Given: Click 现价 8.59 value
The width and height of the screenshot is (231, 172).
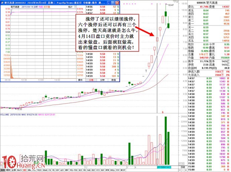Looking at the screenshot, I should coord(206,44).
